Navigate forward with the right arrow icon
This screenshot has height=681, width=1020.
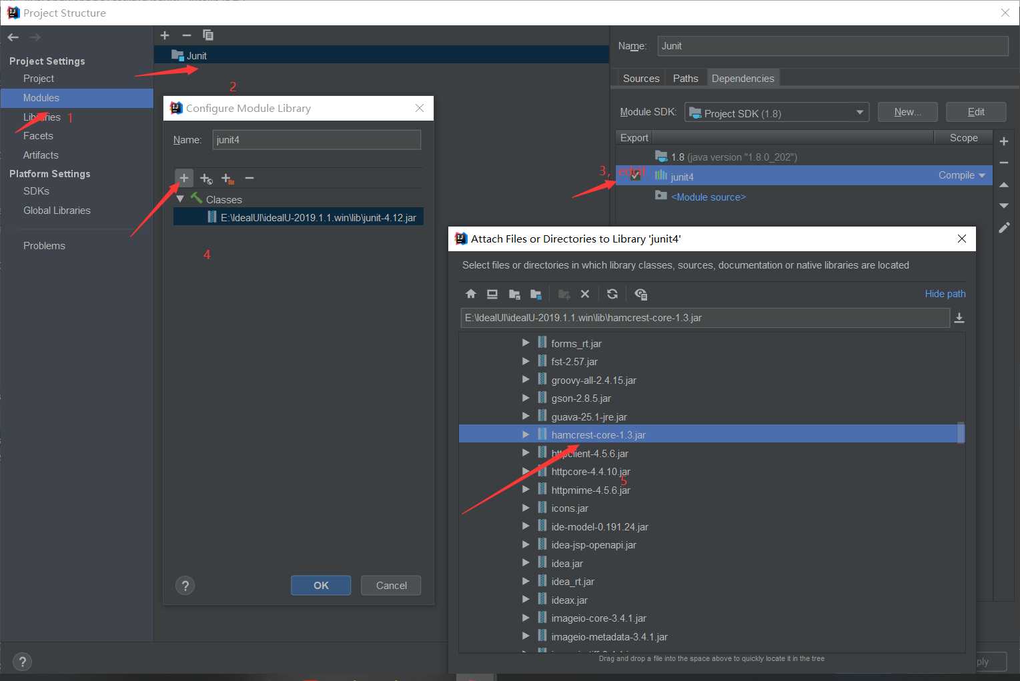pyautogui.click(x=35, y=37)
